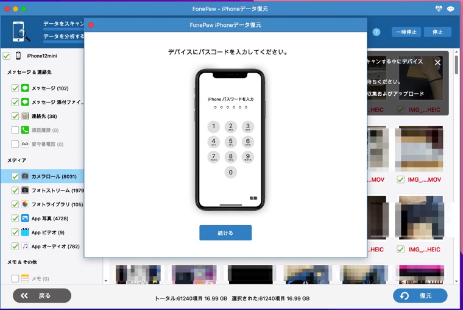Open the black thumbnail in bottom row
The image size is (463, 310).
coord(250,275)
